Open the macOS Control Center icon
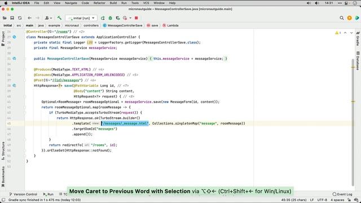 (x=346, y=3)
